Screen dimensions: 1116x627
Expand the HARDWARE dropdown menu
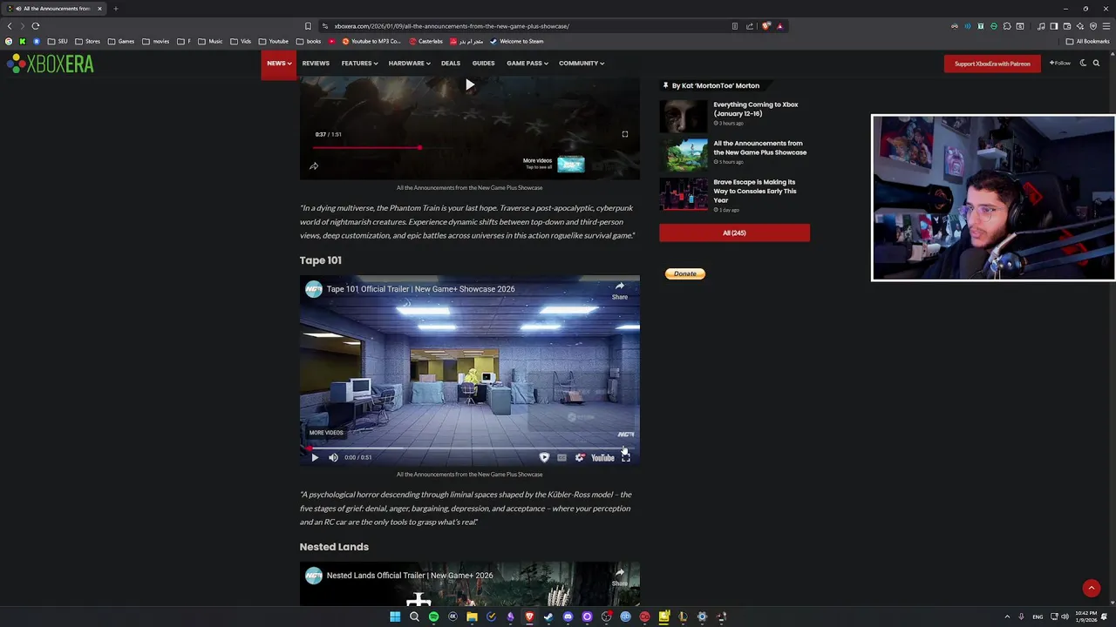pyautogui.click(x=409, y=63)
